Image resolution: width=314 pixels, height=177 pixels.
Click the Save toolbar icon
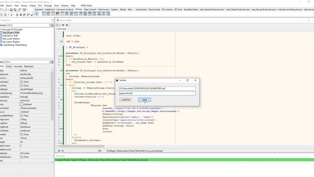pos(11,10)
